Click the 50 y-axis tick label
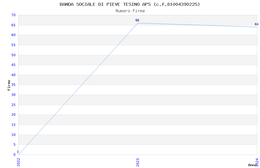 click(x=13, y=55)
